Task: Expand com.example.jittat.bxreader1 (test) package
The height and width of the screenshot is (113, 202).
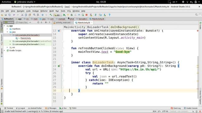Action: click(10, 44)
